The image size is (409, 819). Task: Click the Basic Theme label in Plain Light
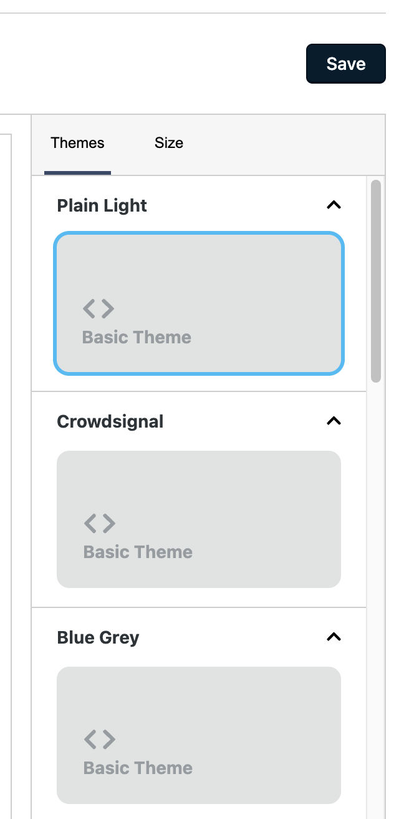(x=137, y=337)
